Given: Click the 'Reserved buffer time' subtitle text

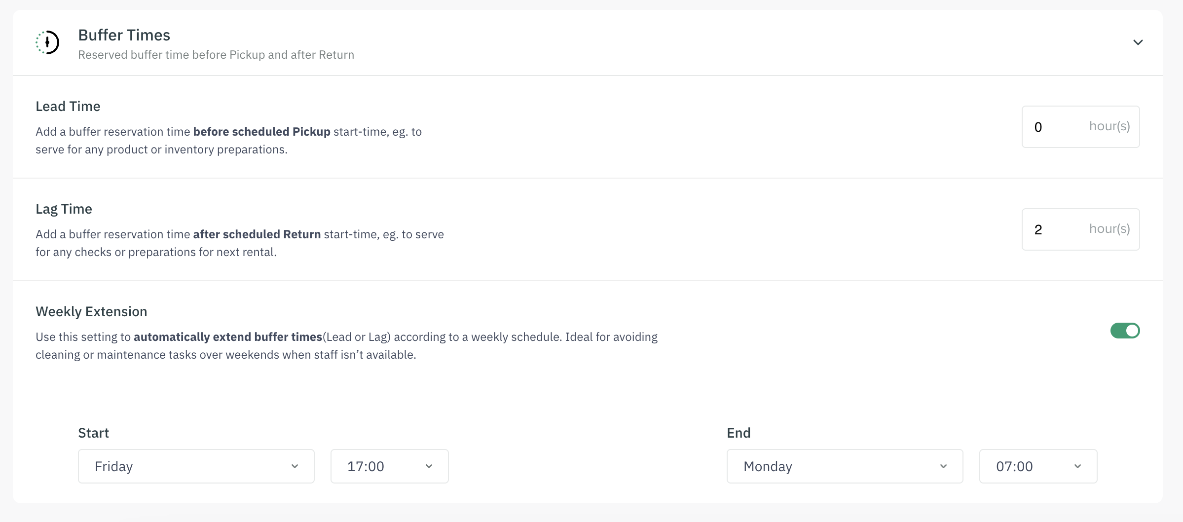Looking at the screenshot, I should [216, 55].
